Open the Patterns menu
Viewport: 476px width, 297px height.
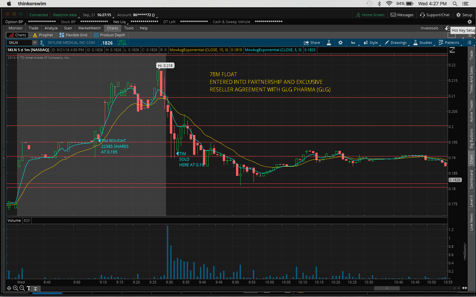[449, 43]
